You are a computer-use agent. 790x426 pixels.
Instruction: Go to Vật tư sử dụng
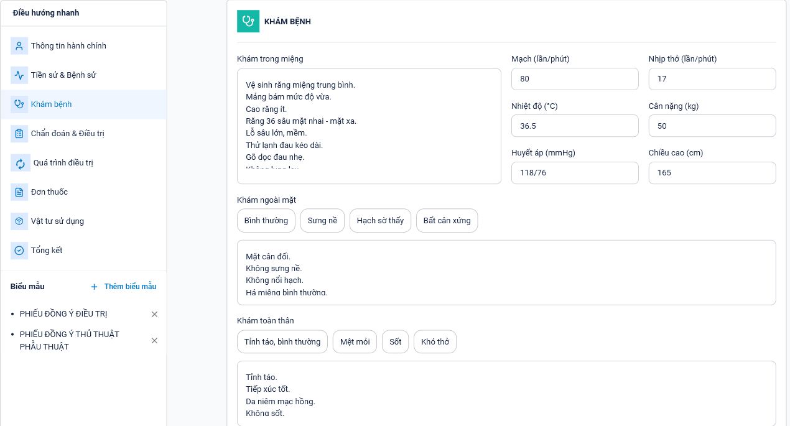83,221
